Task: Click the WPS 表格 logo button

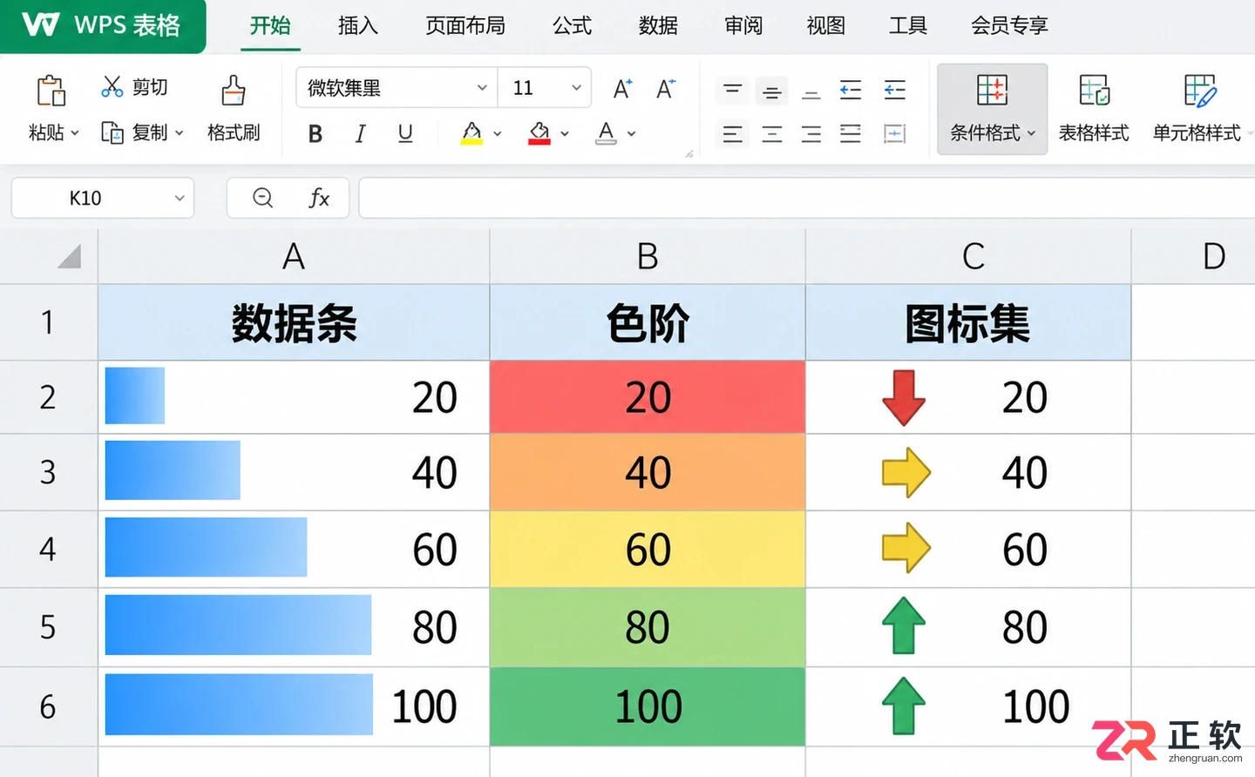Action: pyautogui.click(x=102, y=25)
